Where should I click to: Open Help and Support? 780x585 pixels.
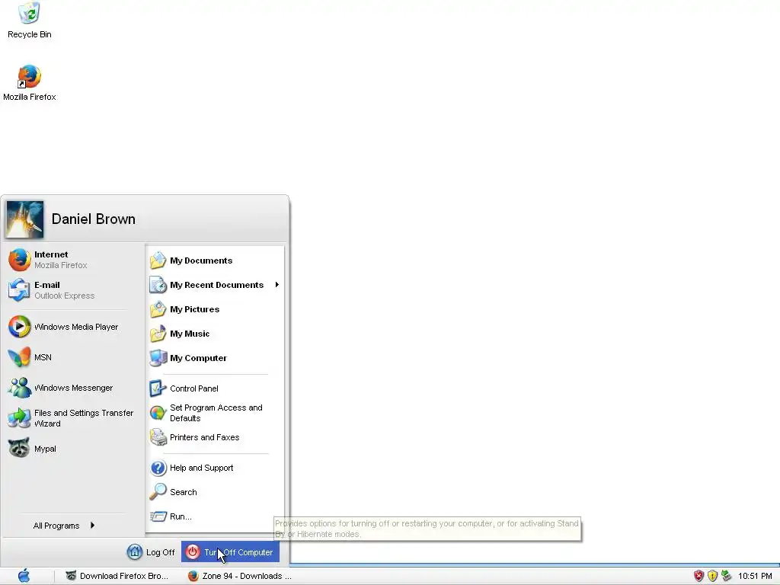[x=216, y=468]
